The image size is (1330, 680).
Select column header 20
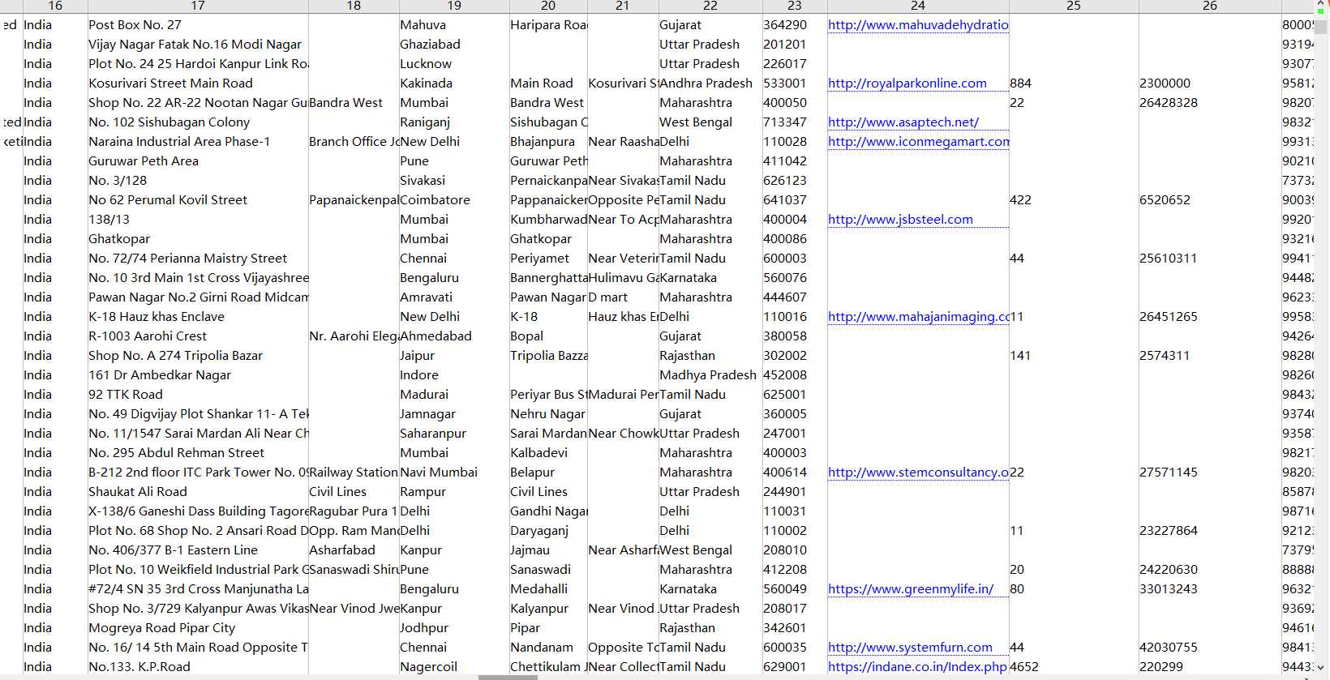click(x=548, y=6)
